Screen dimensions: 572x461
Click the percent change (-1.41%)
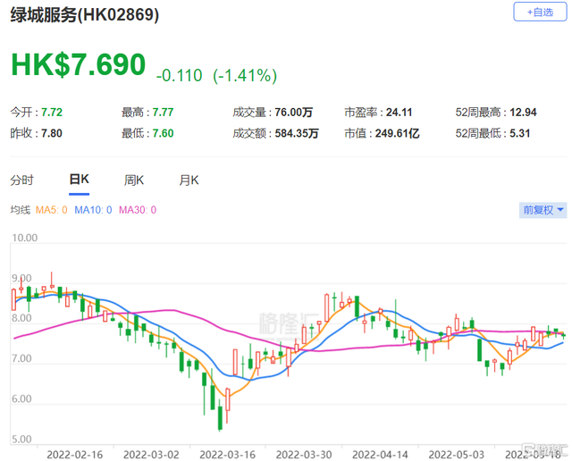tap(245, 76)
